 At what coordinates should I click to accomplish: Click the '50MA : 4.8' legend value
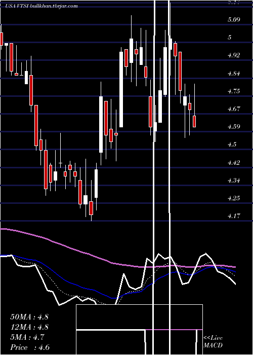click(x=29, y=317)
